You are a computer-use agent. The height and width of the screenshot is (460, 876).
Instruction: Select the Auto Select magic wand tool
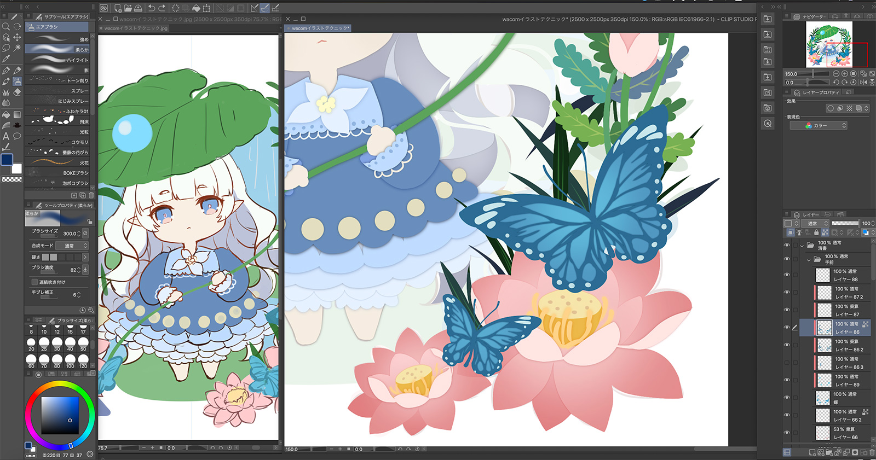pos(18,48)
